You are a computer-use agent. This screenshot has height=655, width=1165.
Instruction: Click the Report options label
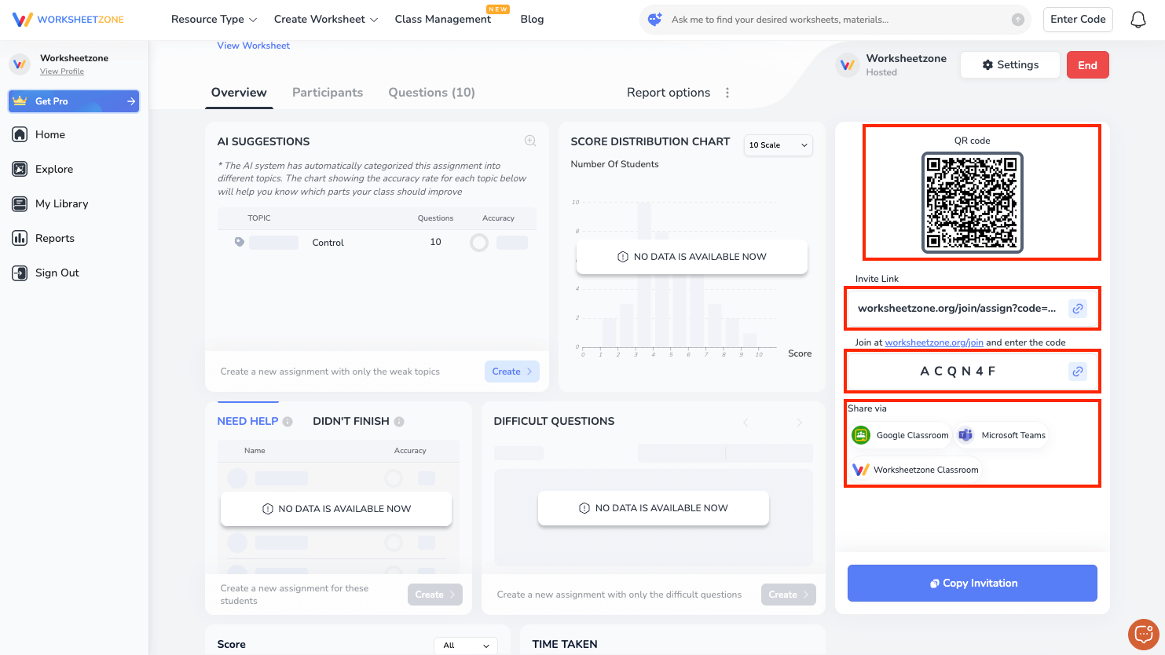pos(669,93)
